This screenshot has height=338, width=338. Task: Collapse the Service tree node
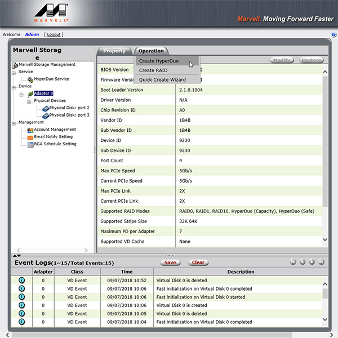point(14,72)
